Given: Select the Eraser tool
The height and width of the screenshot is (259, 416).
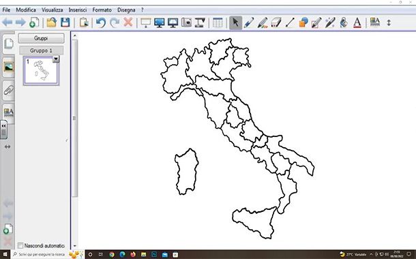Looking at the screenshot, I should (x=276, y=22).
